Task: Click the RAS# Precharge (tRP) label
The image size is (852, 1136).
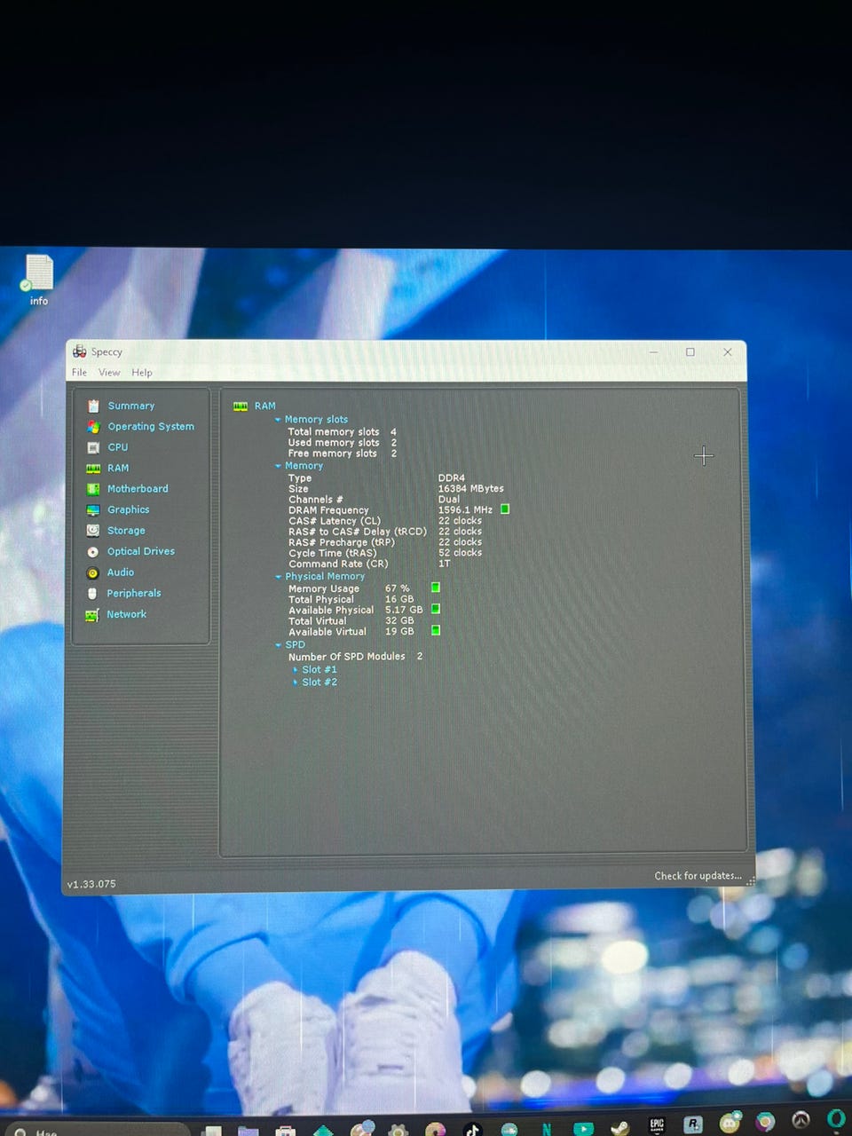Action: [x=342, y=542]
